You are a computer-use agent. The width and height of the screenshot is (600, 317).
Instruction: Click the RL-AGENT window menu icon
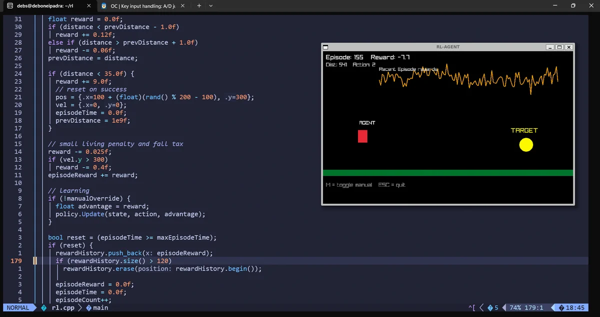coord(326,47)
